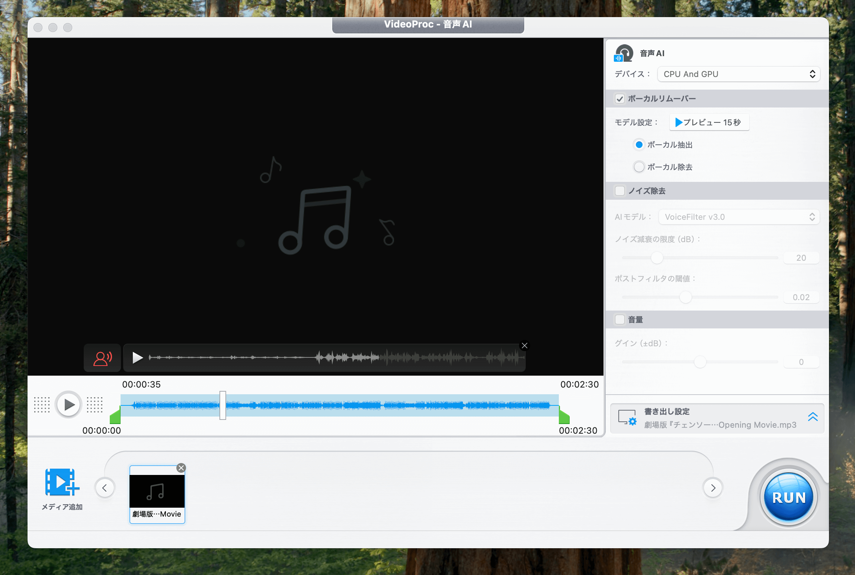Click the red vocal voice icon

[x=102, y=358]
